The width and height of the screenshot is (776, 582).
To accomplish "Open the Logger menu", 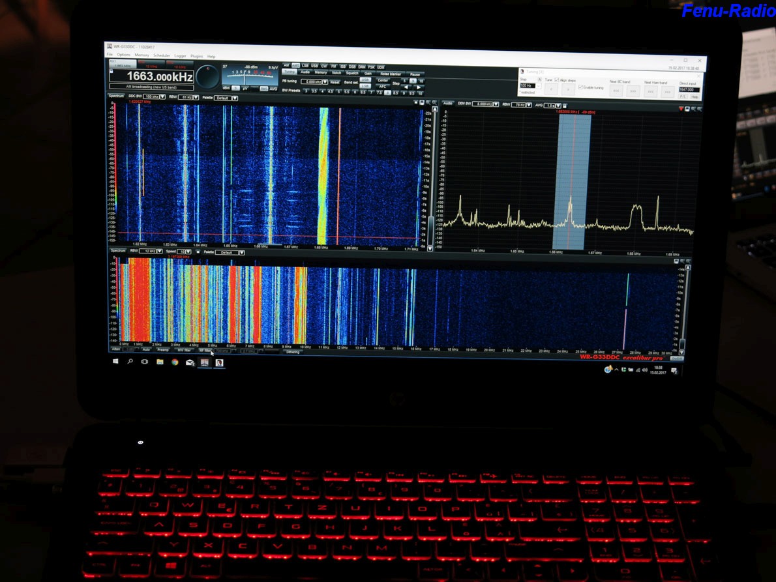I will point(180,56).
